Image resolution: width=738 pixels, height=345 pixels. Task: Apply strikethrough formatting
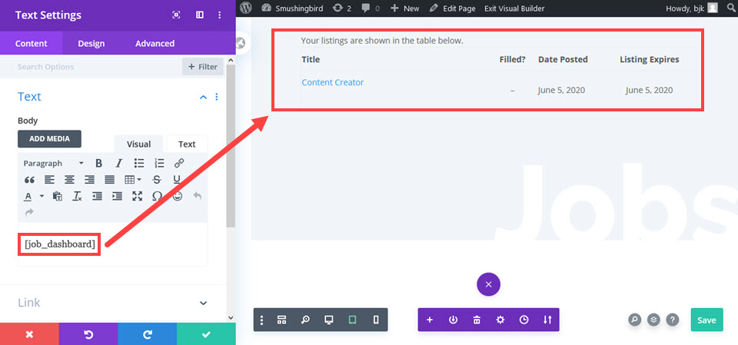[157, 180]
